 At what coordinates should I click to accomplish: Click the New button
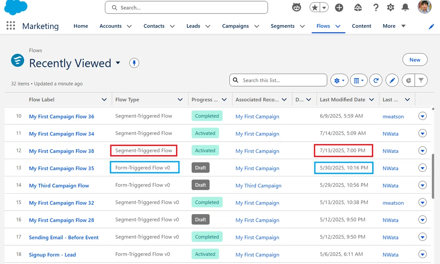(x=415, y=60)
